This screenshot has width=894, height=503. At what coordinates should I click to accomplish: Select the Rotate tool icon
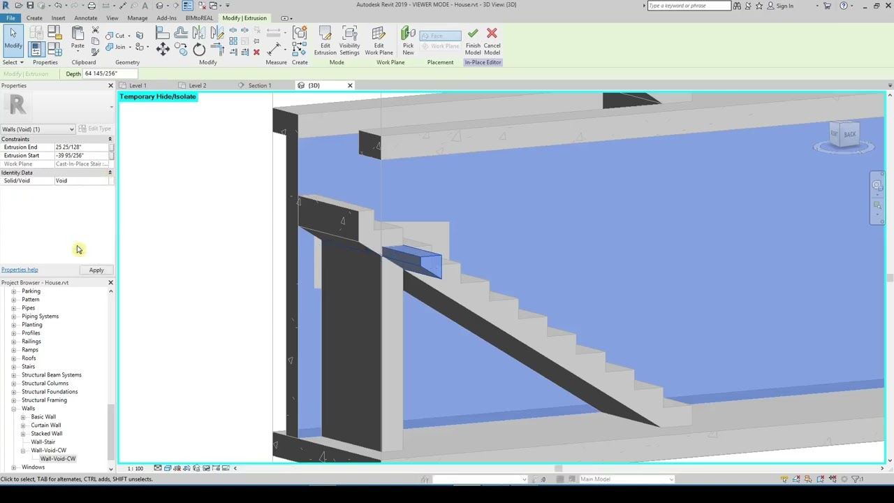[199, 49]
